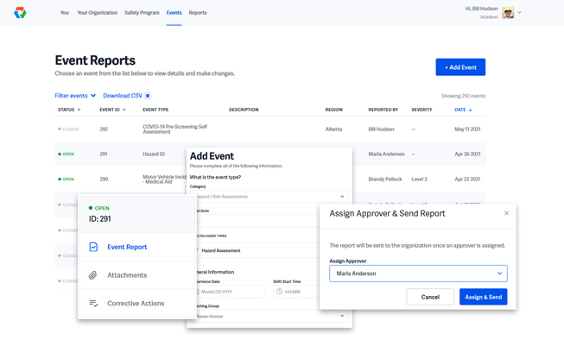Image resolution: width=564 pixels, height=352 pixels.
Task: Click Bill Hudson's profile avatar
Action: [x=508, y=13]
